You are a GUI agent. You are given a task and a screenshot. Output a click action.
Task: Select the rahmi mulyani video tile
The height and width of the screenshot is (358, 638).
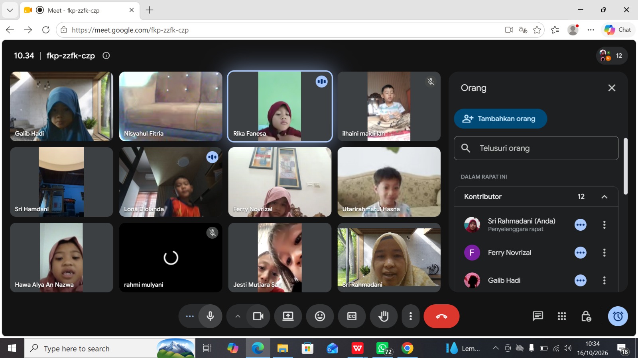click(171, 257)
